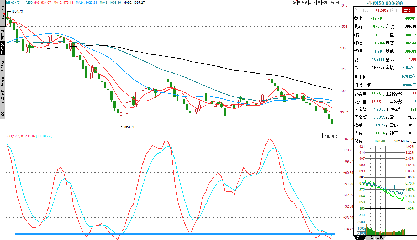The height and width of the screenshot is (240, 417).
Task: Select the K线图 sidebar tab
Action: (x=3, y=48)
